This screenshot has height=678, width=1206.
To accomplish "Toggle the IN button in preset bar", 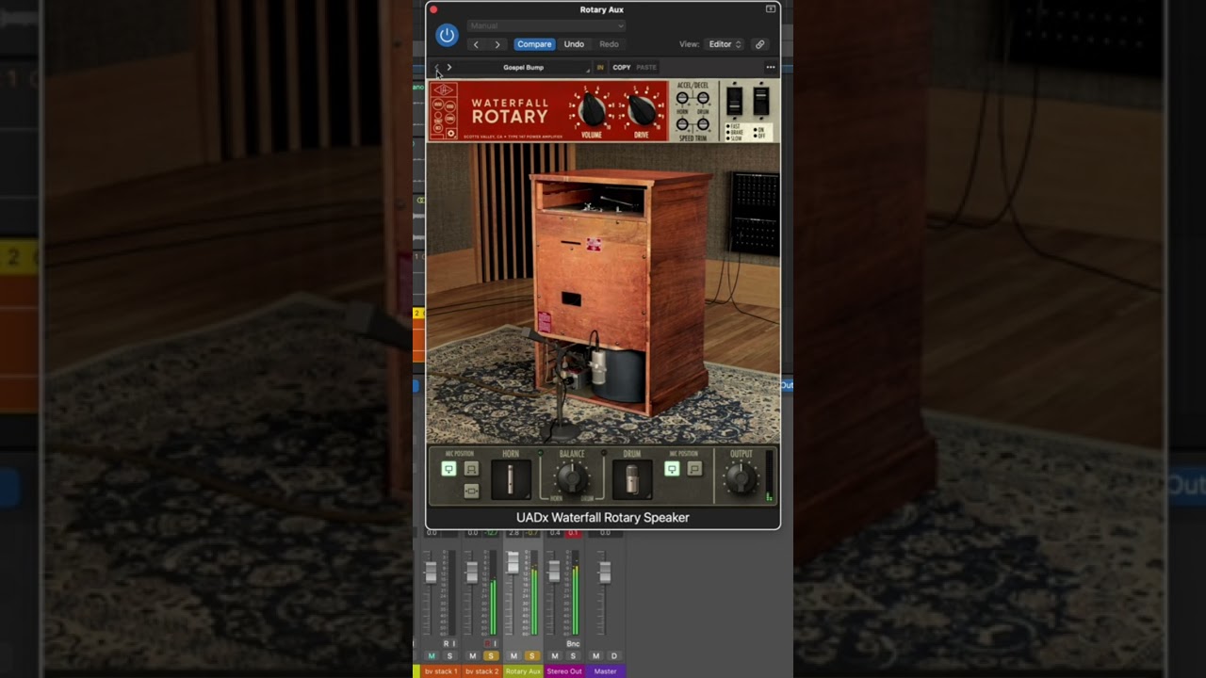I will click(600, 68).
